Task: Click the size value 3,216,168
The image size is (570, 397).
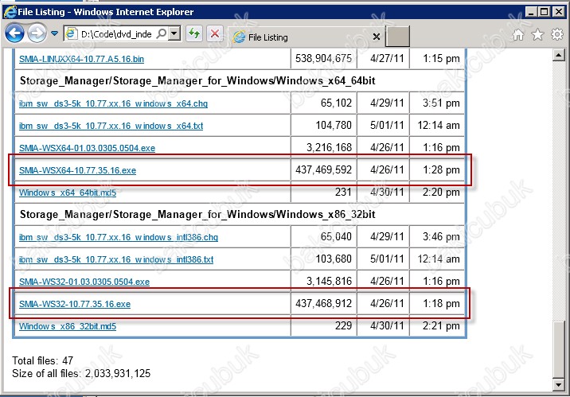Action: 330,147
